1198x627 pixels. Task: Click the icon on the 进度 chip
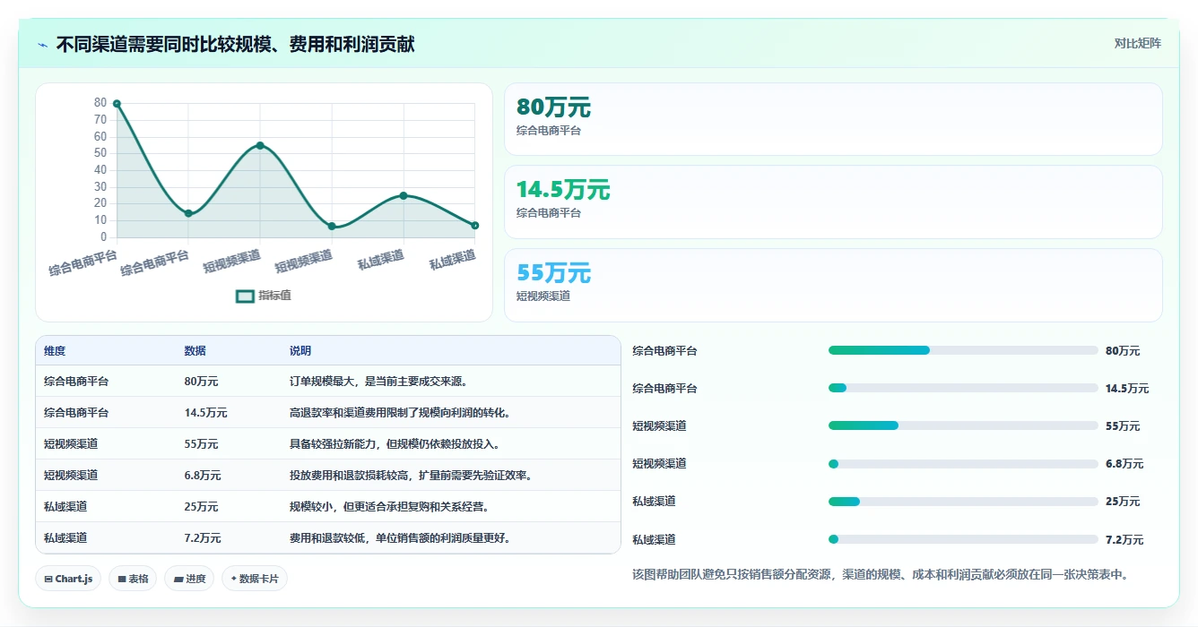pyautogui.click(x=179, y=579)
